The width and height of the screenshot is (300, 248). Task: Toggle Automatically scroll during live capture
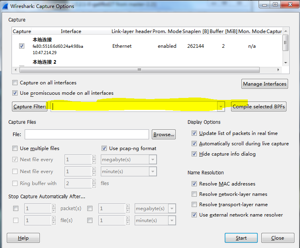coord(194,144)
